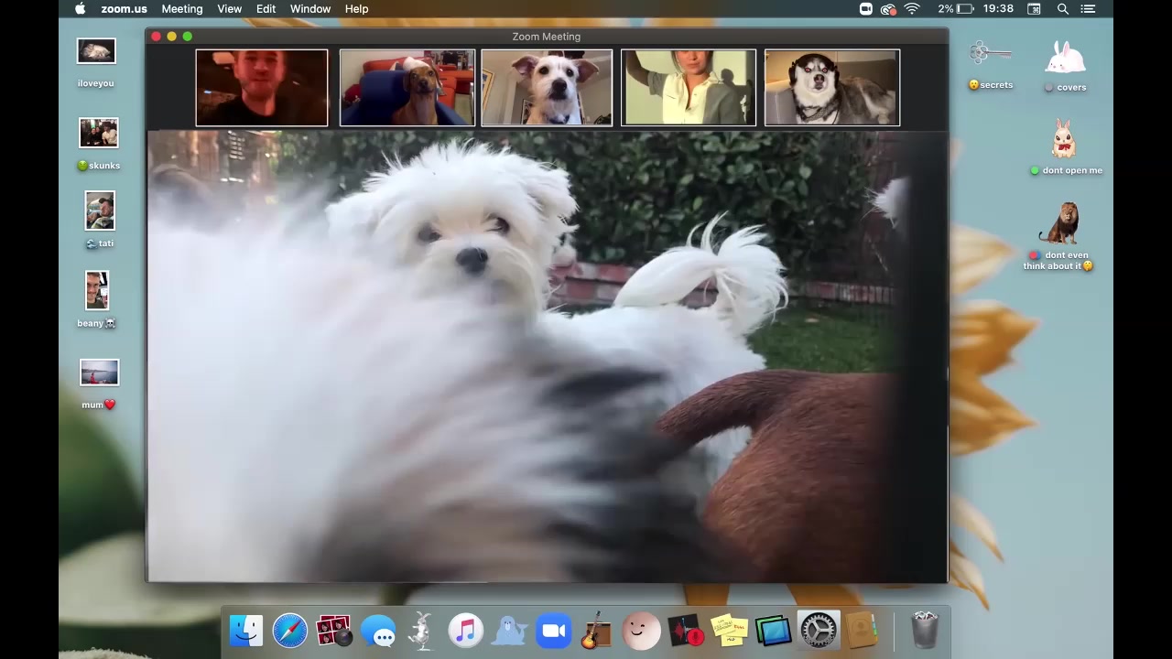The width and height of the screenshot is (1172, 659).
Task: Select the skunks desktop file
Action: [x=99, y=145]
